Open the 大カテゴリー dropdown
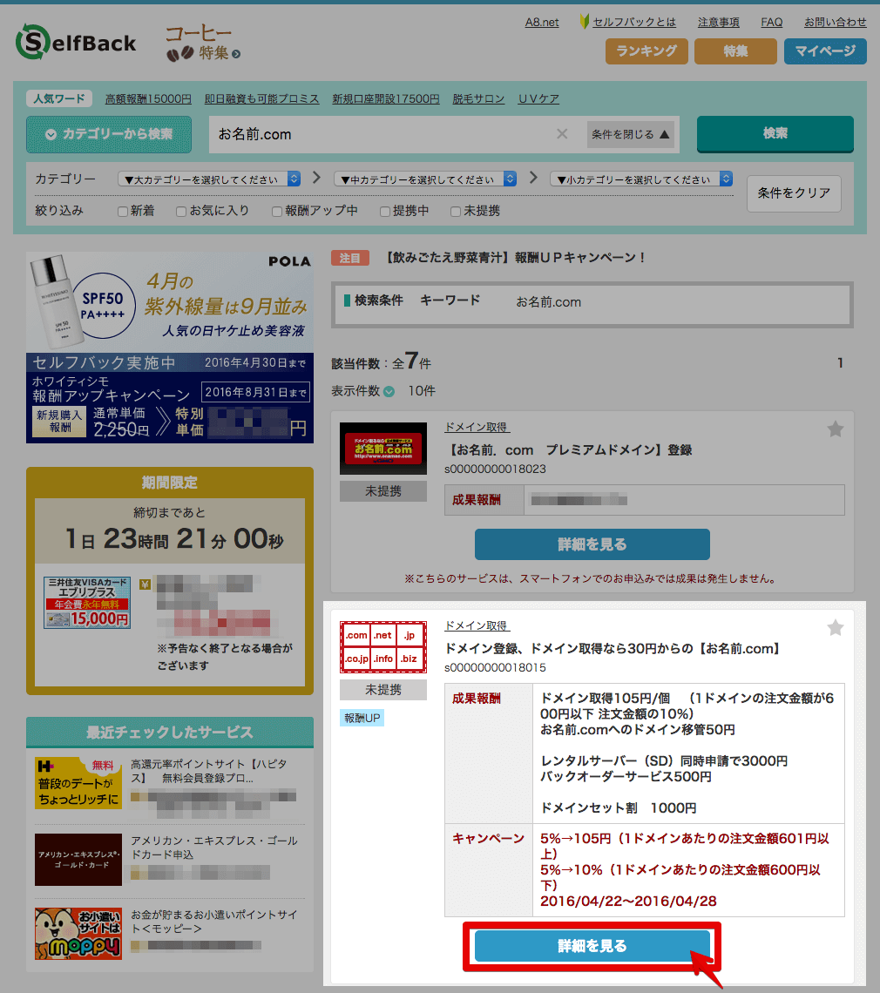The image size is (880, 993). pos(209,179)
